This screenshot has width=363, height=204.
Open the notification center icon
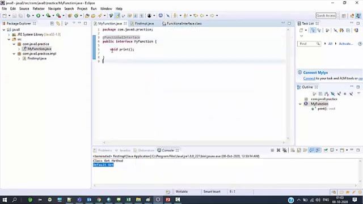point(354,199)
